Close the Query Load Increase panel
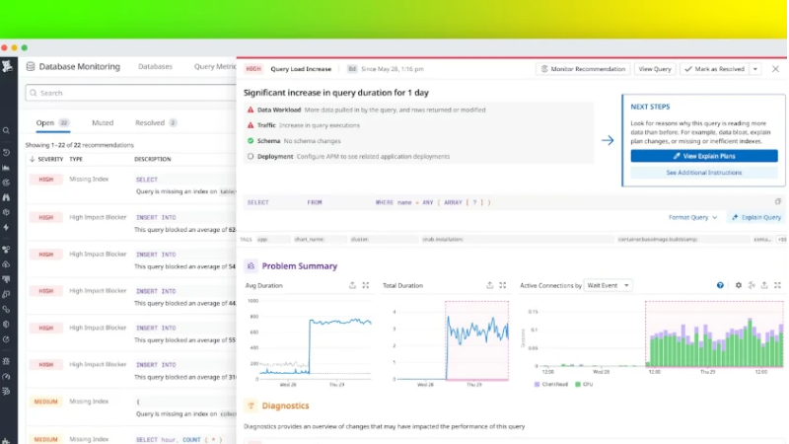Screen dimensions: 789x444 coord(775,69)
